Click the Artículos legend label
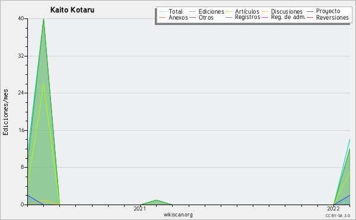 247,11
